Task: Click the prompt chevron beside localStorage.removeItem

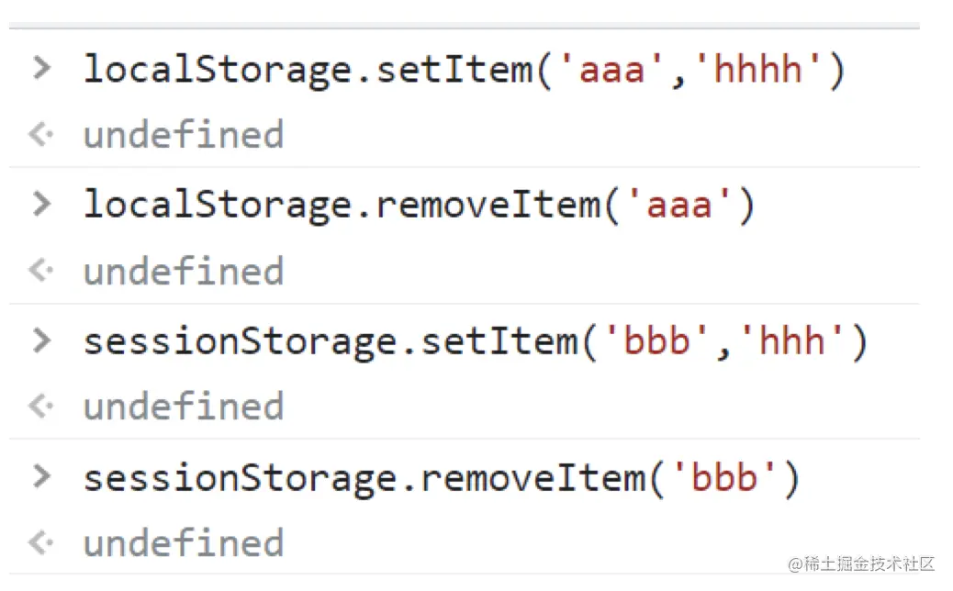Action: pos(40,204)
